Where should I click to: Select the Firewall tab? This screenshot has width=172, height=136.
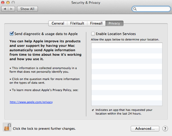coord(96,23)
